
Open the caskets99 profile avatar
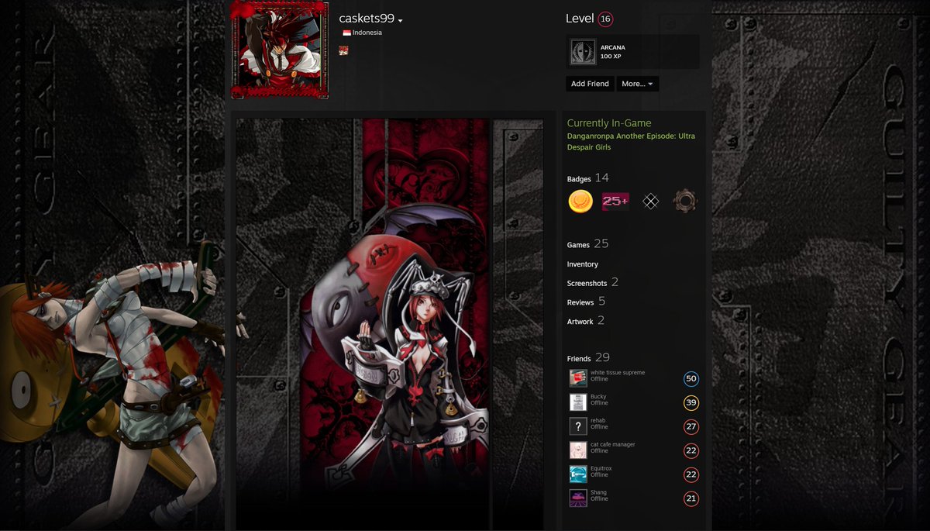coord(280,50)
